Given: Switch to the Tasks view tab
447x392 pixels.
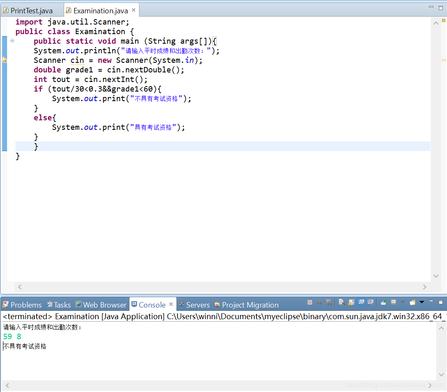Looking at the screenshot, I should (x=59, y=305).
